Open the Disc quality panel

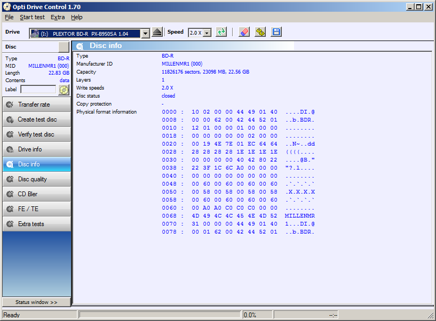point(37,179)
